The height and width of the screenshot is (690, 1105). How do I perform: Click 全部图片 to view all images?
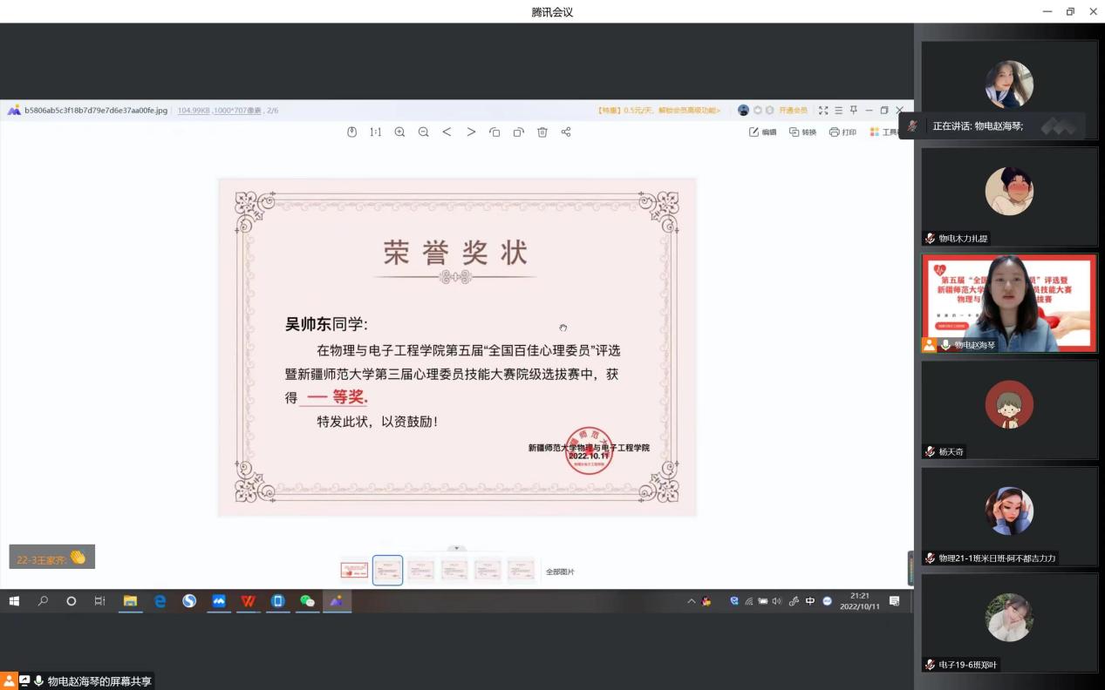pos(560,572)
